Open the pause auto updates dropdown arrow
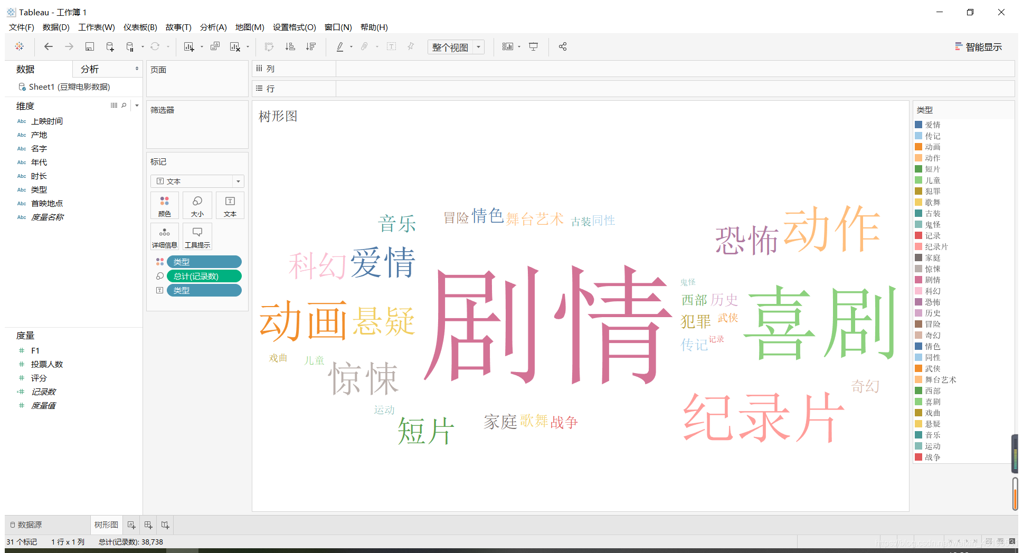This screenshot has height=553, width=1023. tap(143, 47)
